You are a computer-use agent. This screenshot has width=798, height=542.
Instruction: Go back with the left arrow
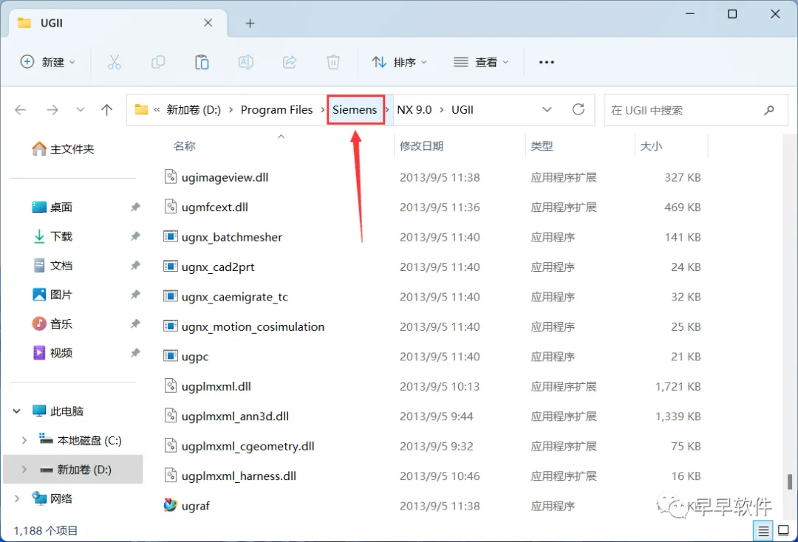21,110
